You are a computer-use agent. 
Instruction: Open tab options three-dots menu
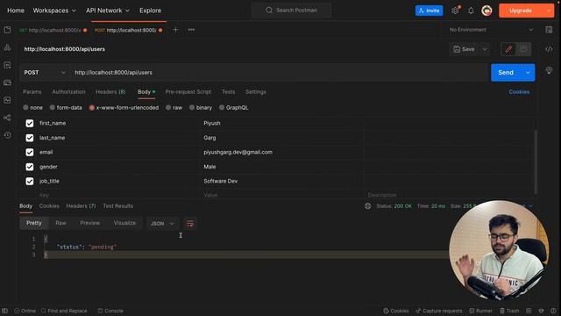191,30
